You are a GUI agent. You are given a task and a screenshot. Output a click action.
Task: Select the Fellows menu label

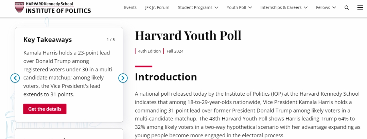coord(323,7)
